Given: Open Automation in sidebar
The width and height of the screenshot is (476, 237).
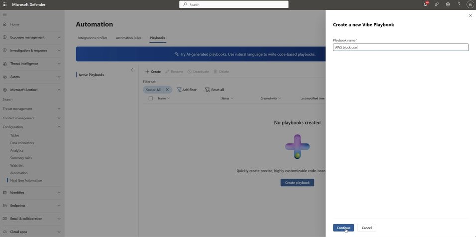Looking at the screenshot, I should [x=19, y=173].
